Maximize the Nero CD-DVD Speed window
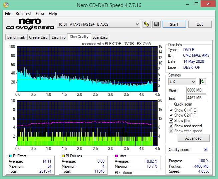This screenshot has height=179, width=218. [196, 4]
